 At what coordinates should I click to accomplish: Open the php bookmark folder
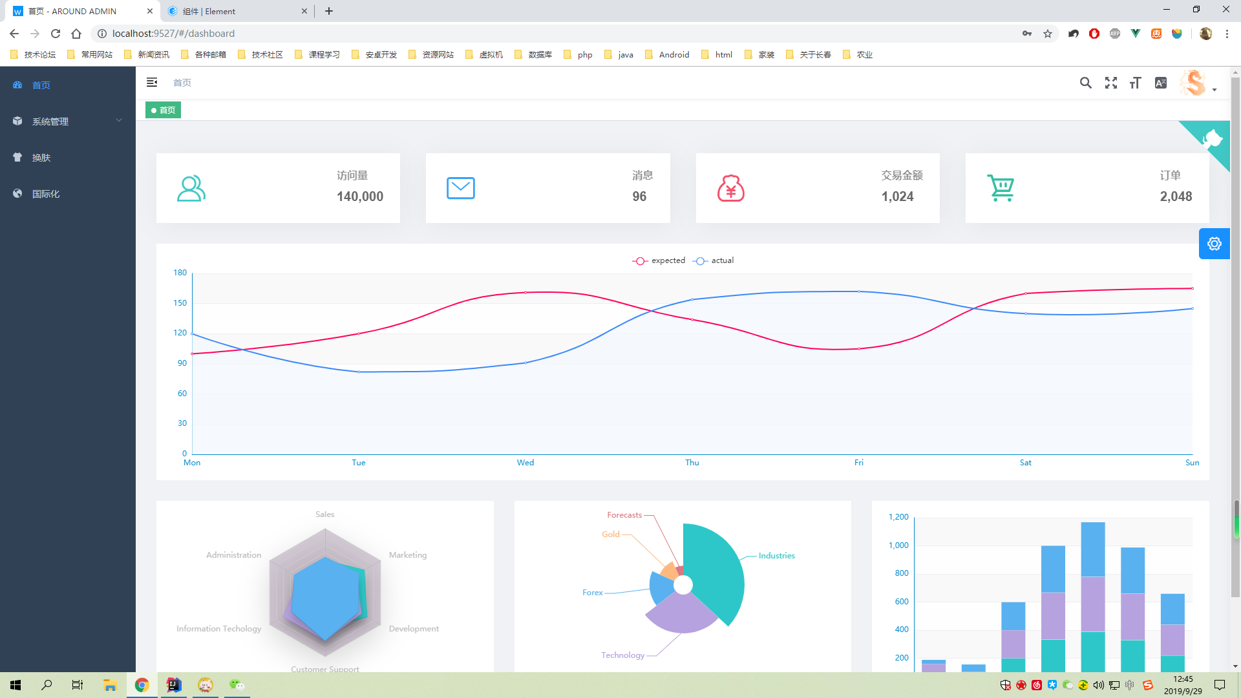pos(578,55)
